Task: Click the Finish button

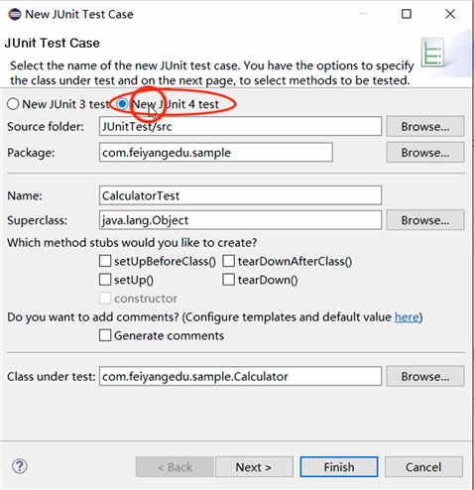Action: (x=339, y=467)
